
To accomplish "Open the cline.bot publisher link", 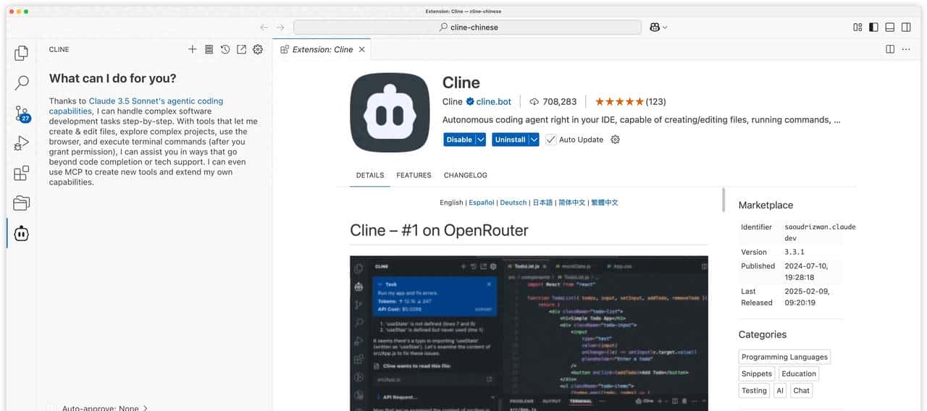I will 494,101.
